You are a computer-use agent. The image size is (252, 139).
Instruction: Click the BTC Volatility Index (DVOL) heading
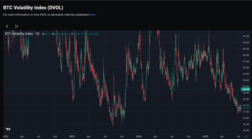(x=33, y=7)
